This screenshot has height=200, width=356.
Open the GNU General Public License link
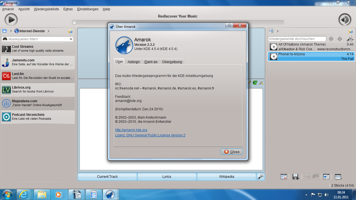coord(150,135)
